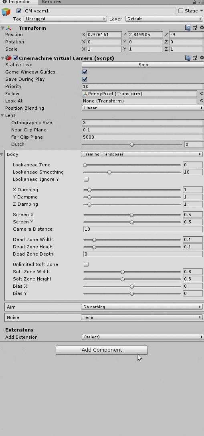Open the Follow field object picker circle
Viewport: 204px width, 436px height.
tap(202, 94)
